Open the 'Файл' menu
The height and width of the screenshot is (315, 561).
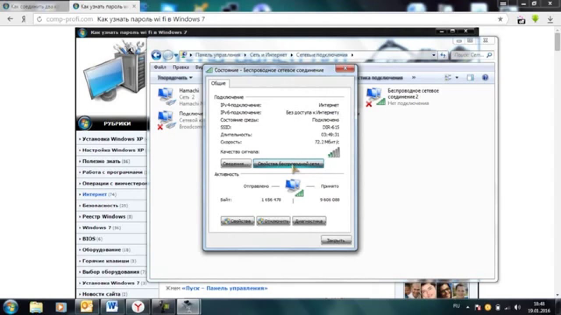[x=160, y=67]
